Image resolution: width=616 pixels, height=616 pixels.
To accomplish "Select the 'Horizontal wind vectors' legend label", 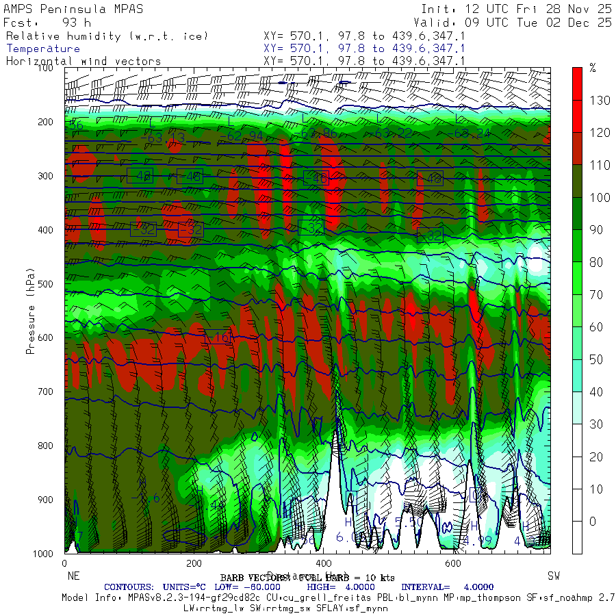I will coord(84,62).
